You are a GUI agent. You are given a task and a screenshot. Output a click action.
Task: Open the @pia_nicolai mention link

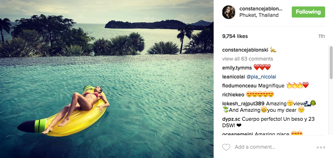(x=261, y=77)
